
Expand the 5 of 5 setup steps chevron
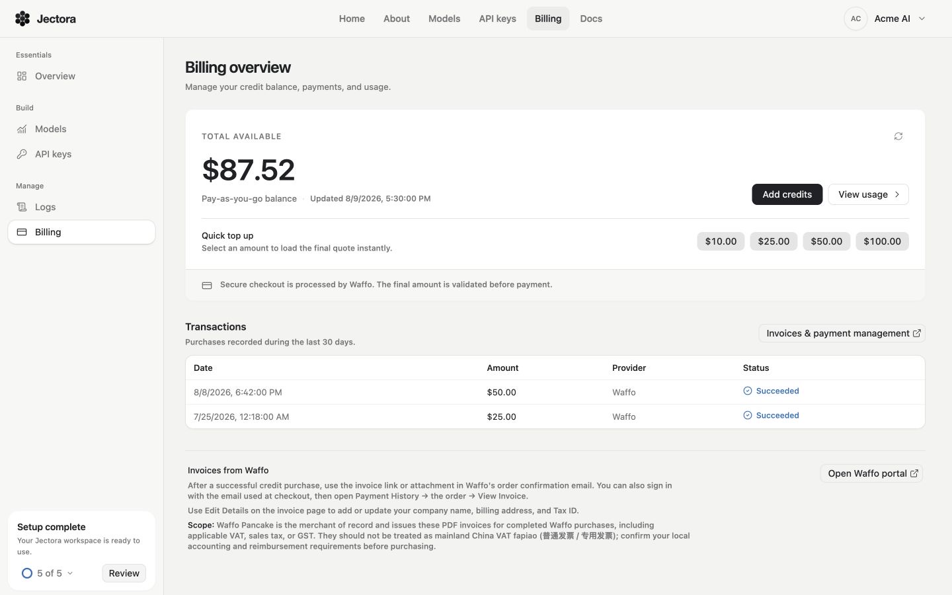(70, 573)
